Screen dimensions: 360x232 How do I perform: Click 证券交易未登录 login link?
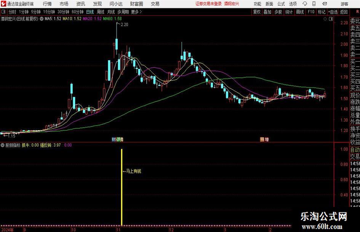[208, 4]
